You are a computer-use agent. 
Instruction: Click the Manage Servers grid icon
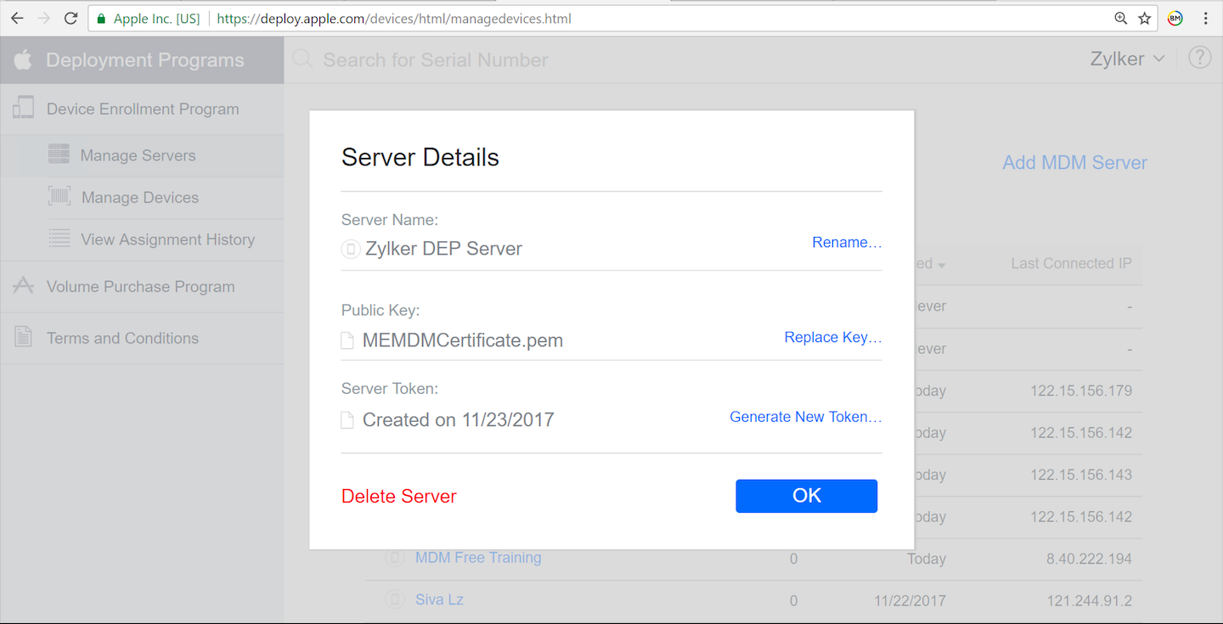[x=59, y=155]
